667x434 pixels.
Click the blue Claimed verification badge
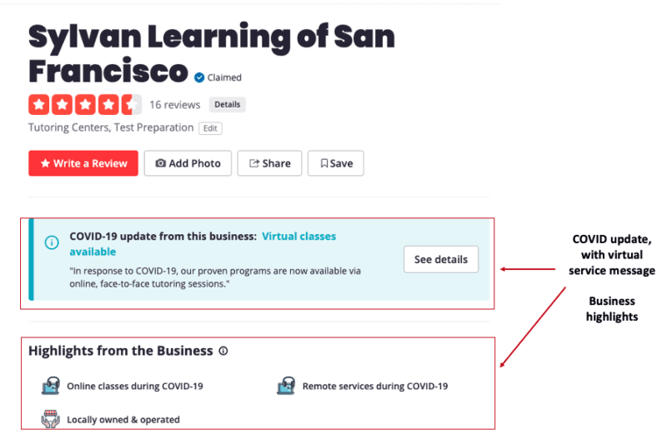[x=199, y=77]
